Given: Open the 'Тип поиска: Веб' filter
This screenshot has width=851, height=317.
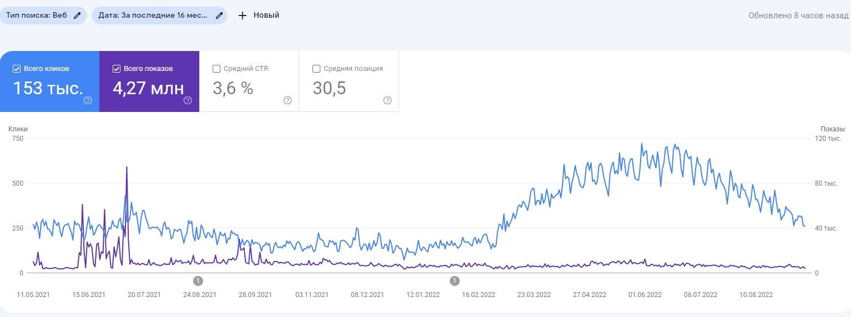Looking at the screenshot, I should coord(37,16).
